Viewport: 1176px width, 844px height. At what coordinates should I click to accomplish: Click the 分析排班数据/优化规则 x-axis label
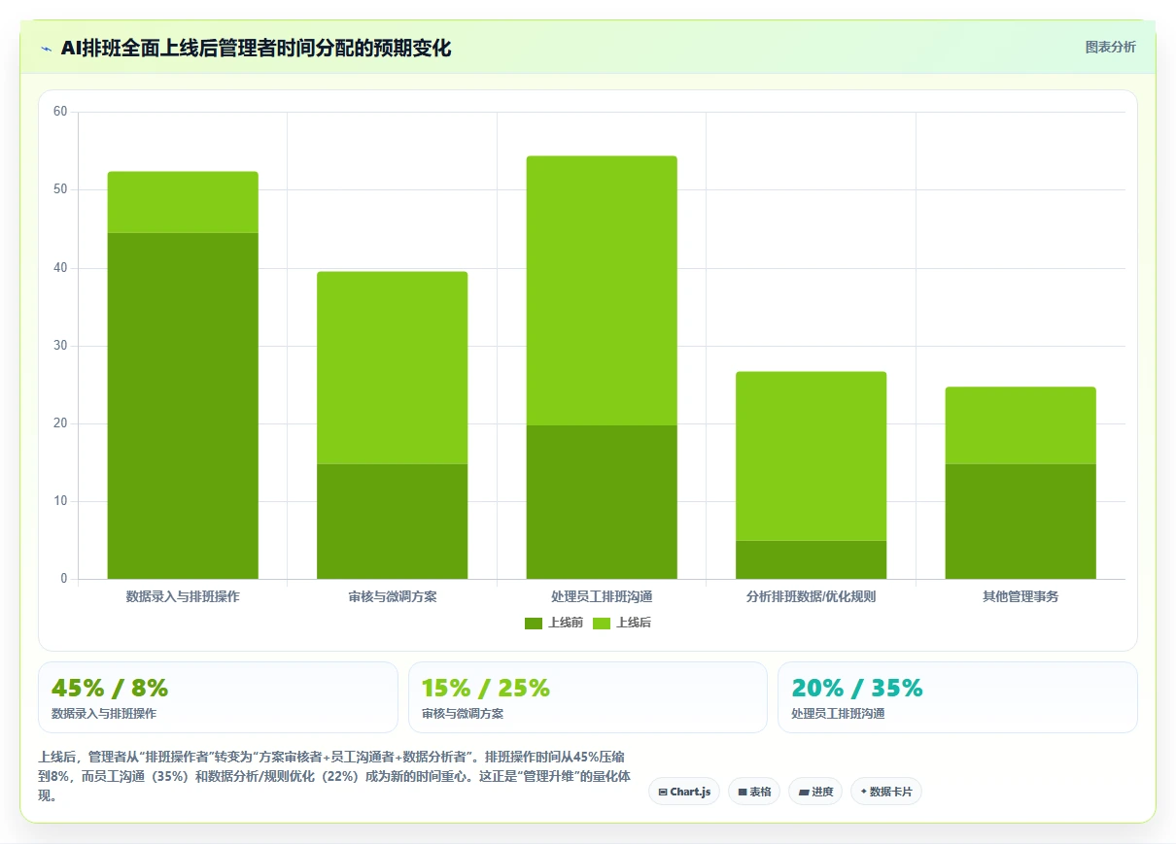pos(811,596)
